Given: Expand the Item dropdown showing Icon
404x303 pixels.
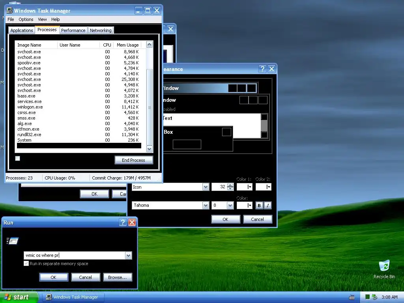Looking at the screenshot, I should tap(205, 187).
